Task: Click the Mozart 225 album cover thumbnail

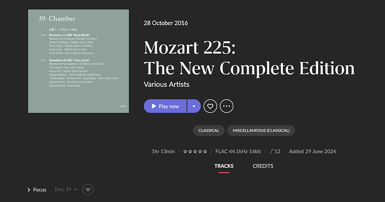Action: (78, 61)
